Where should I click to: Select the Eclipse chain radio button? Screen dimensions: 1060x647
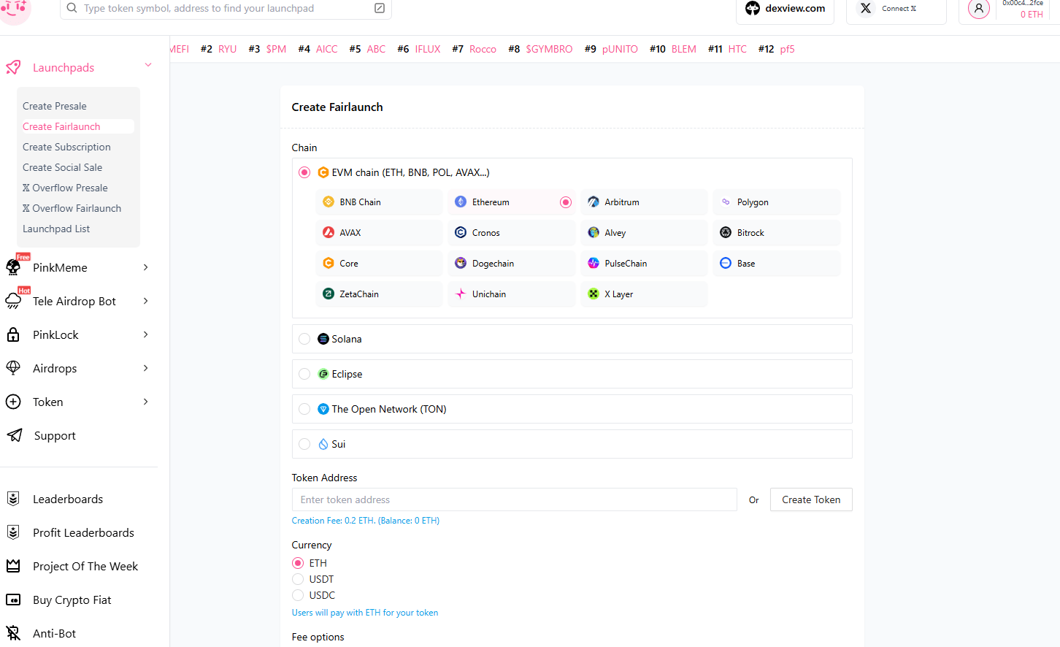point(304,374)
